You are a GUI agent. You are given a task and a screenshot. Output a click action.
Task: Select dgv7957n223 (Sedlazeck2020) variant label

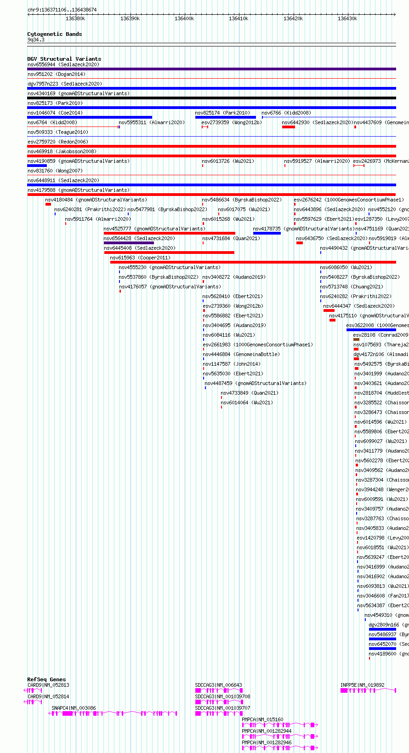pyautogui.click(x=65, y=84)
